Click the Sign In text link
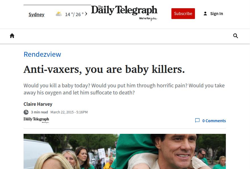The height and width of the screenshot is (169, 250). (x=217, y=14)
